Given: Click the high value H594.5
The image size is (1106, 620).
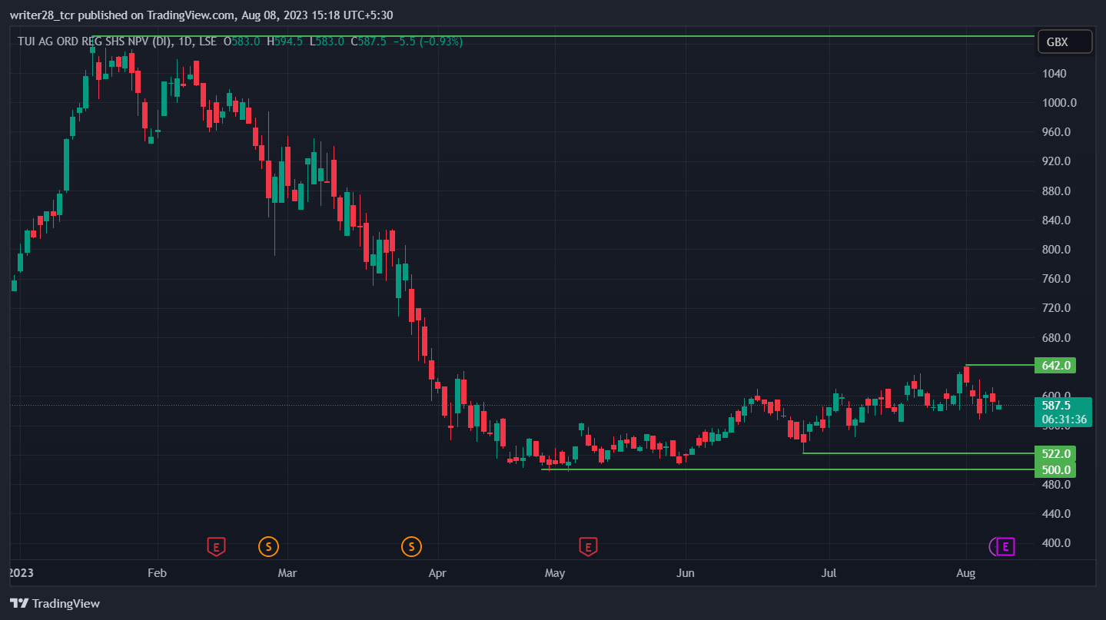Looking at the screenshot, I should [x=285, y=41].
